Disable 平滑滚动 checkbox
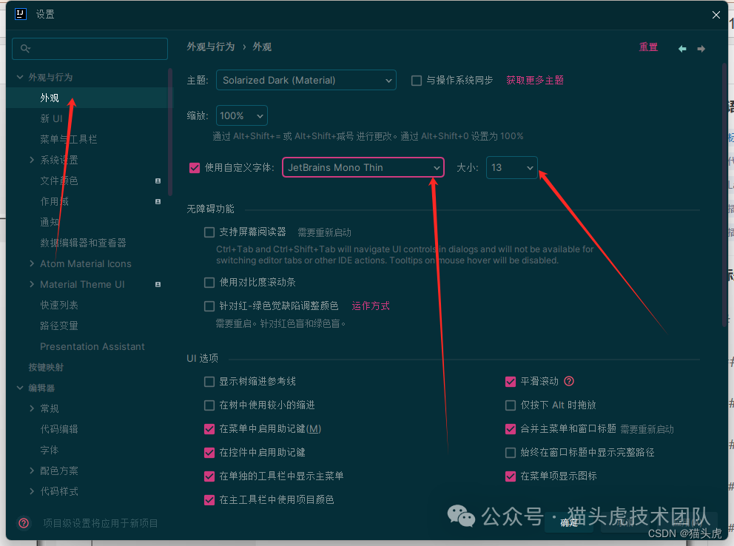 coord(511,382)
